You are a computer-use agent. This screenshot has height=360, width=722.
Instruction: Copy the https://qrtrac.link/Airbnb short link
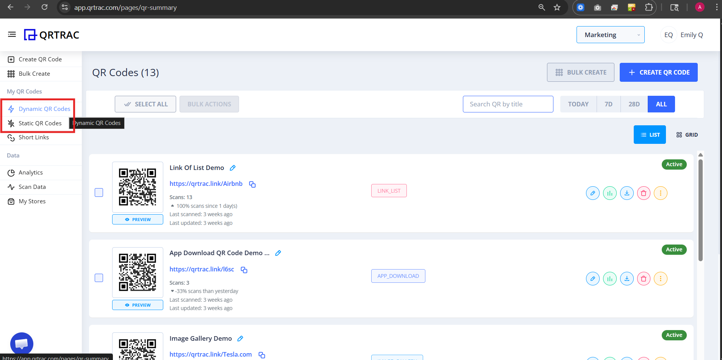(x=252, y=184)
